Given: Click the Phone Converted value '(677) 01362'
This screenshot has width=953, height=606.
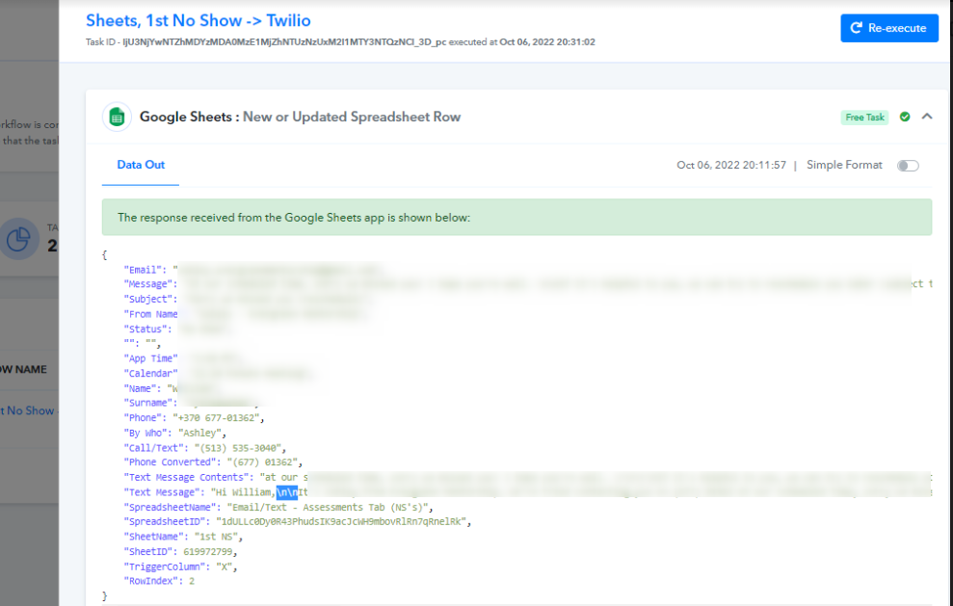Looking at the screenshot, I should coord(264,462).
